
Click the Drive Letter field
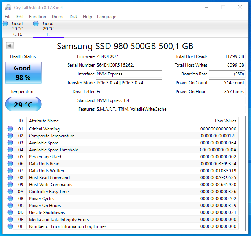pos(129,92)
